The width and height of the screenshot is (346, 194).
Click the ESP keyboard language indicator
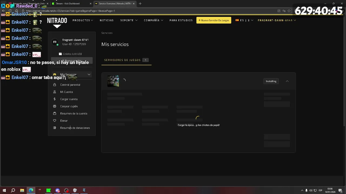(x=321, y=190)
